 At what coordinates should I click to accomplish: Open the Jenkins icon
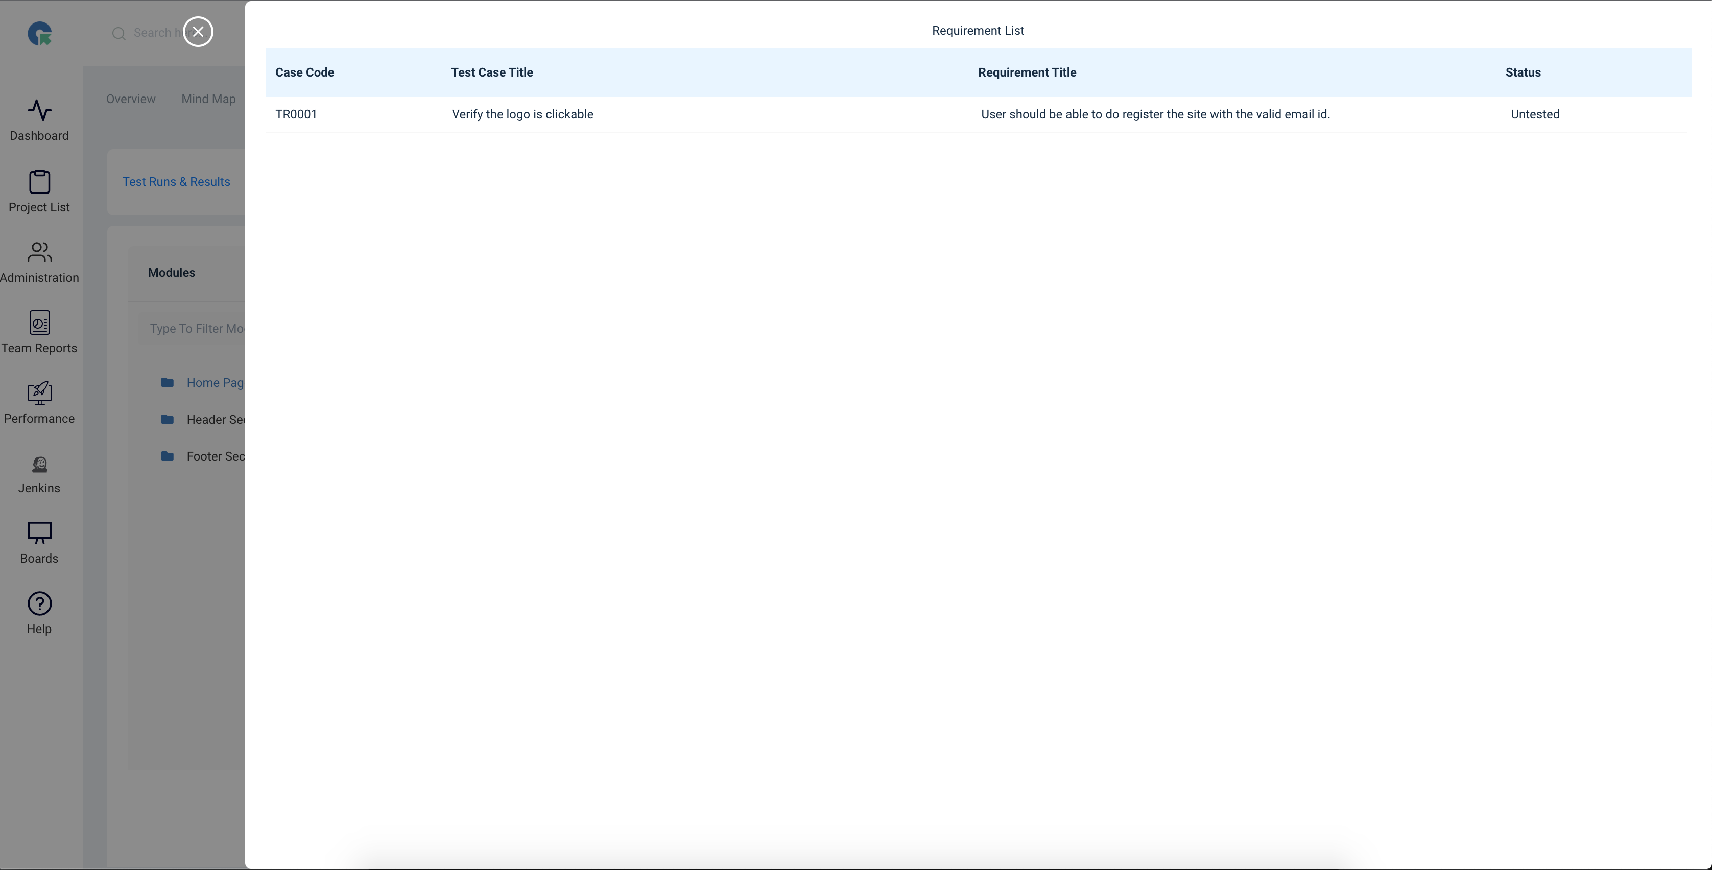pyautogui.click(x=39, y=464)
